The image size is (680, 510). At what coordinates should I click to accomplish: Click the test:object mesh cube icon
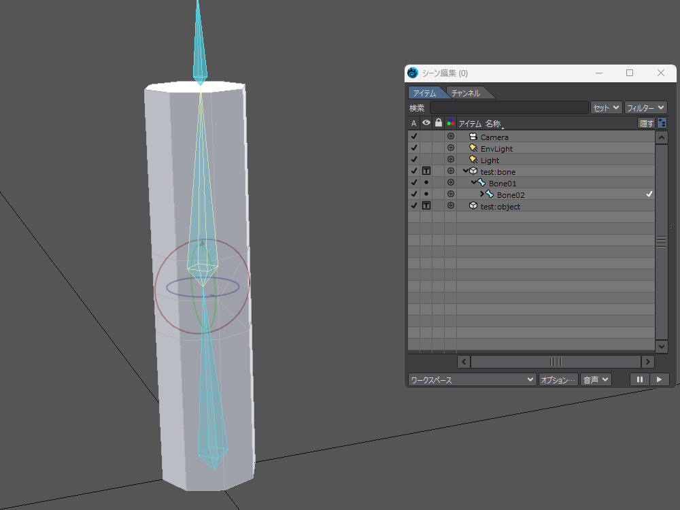coord(473,206)
